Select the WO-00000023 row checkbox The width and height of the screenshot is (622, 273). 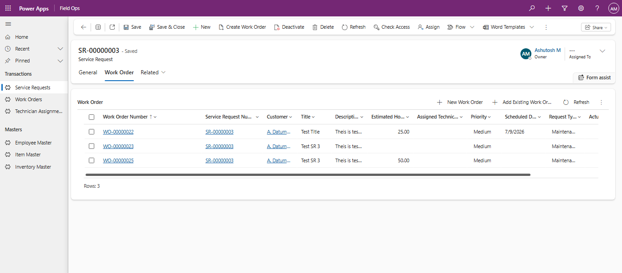coord(92,146)
